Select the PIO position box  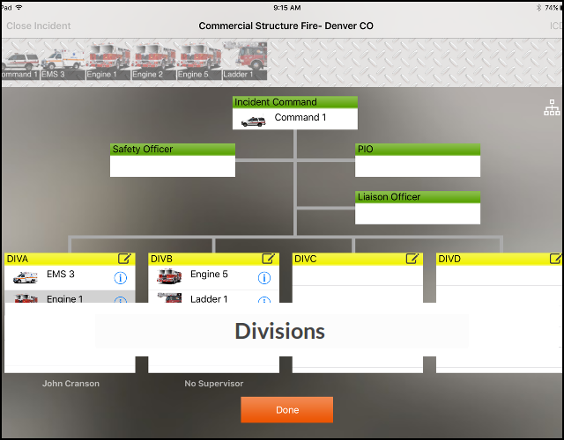(418, 165)
